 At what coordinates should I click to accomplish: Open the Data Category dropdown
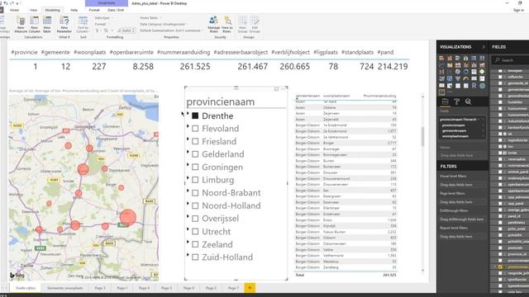(x=164, y=24)
